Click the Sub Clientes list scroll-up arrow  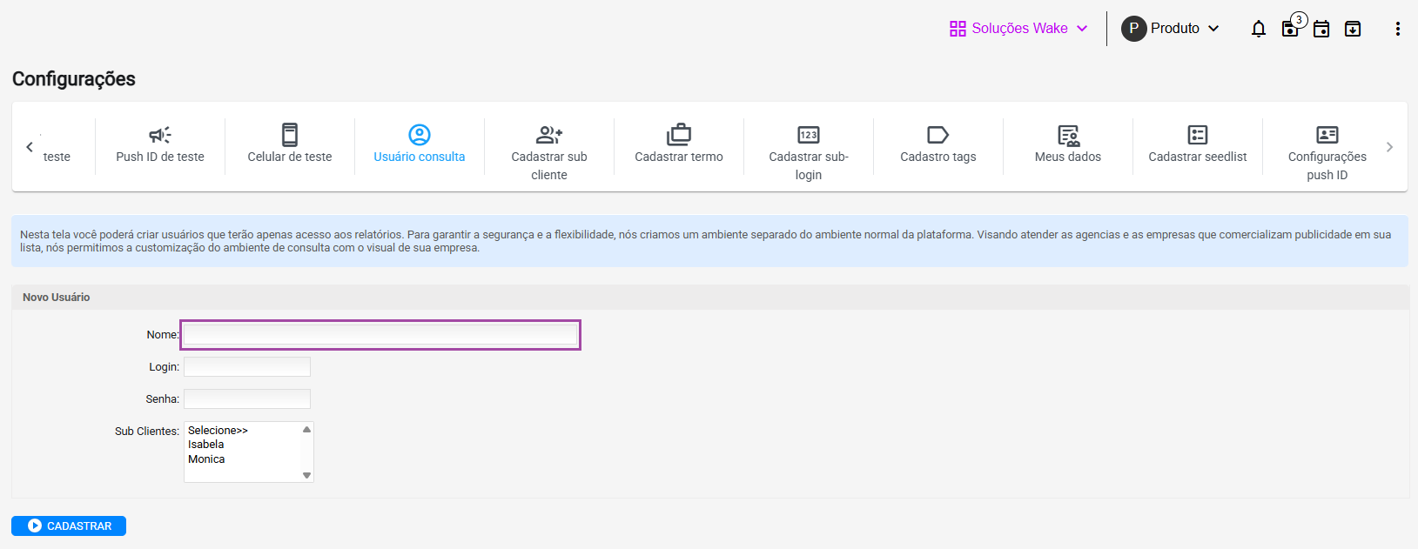click(306, 429)
